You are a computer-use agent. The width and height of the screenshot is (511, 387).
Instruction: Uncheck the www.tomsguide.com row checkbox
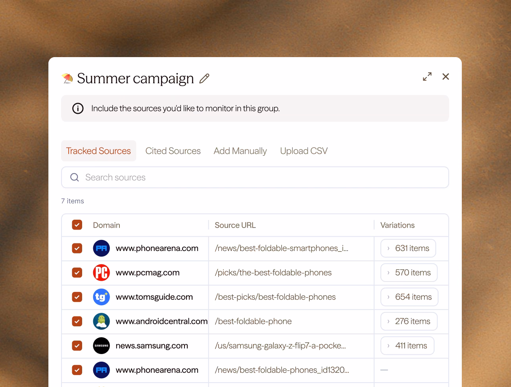[77, 297]
